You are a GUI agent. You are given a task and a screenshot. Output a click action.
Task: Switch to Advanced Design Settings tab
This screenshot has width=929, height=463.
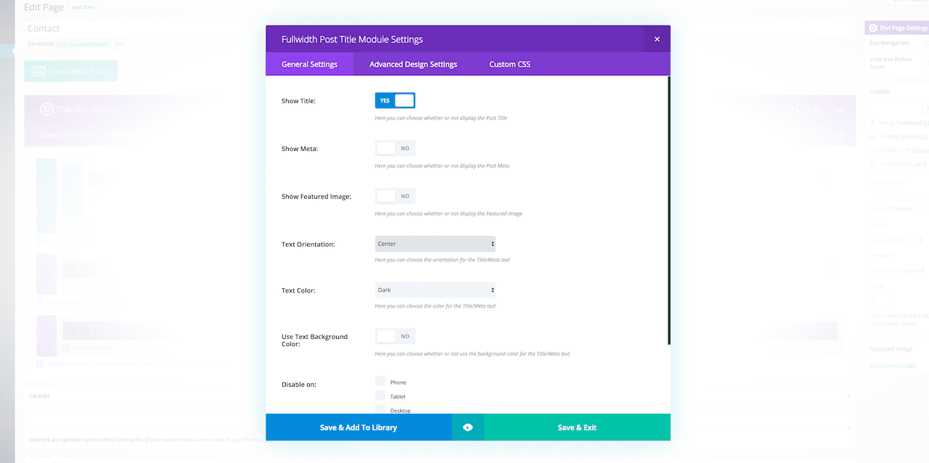coord(413,64)
